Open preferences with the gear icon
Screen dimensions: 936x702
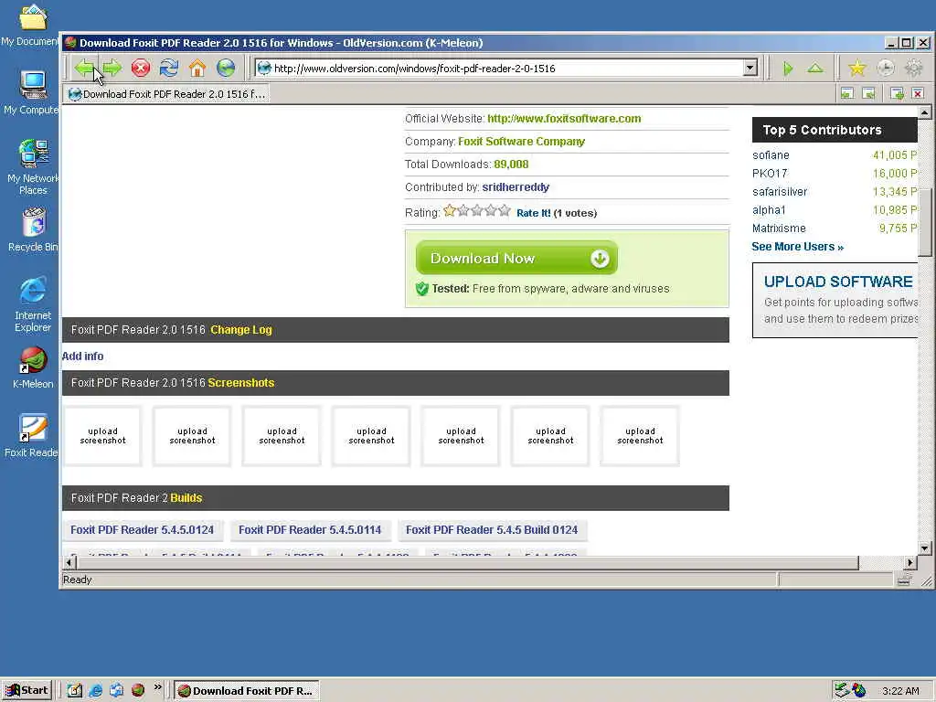coord(914,68)
